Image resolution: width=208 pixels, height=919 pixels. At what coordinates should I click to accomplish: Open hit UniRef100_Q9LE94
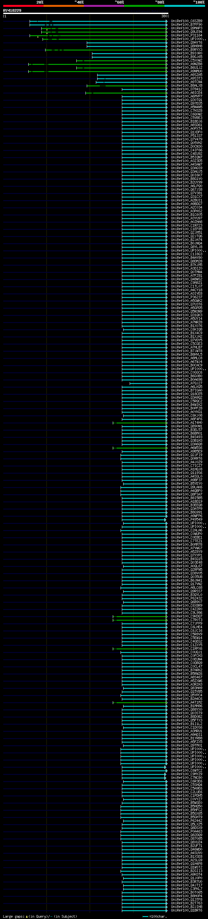pos(187,32)
